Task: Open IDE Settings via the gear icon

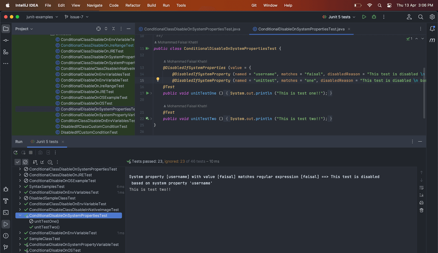Action: point(432,17)
